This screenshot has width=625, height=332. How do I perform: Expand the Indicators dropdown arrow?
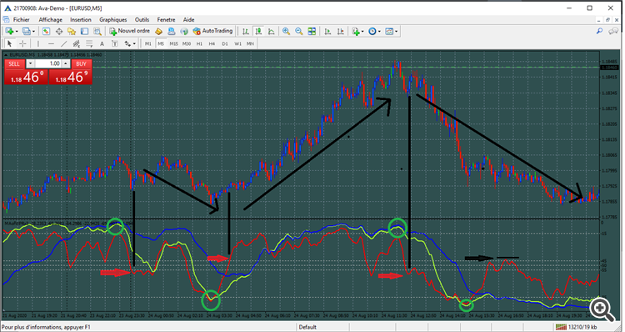tap(362, 31)
